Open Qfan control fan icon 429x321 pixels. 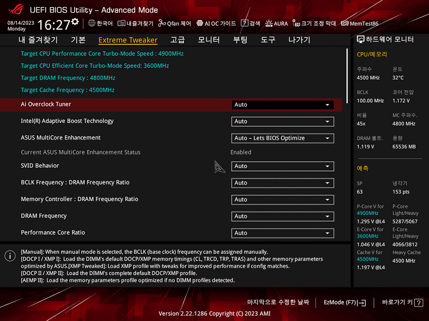pos(162,23)
